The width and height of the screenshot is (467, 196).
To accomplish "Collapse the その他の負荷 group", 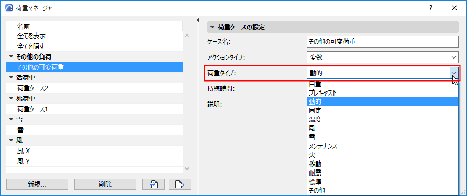I will tap(12, 56).
